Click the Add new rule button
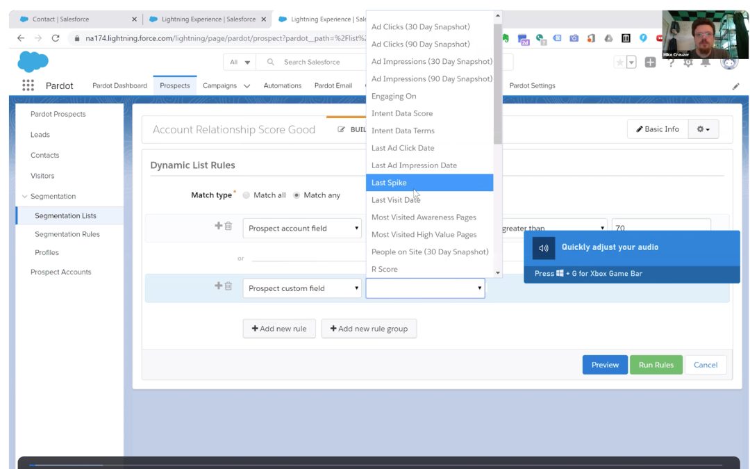The image size is (750, 469). click(x=279, y=329)
